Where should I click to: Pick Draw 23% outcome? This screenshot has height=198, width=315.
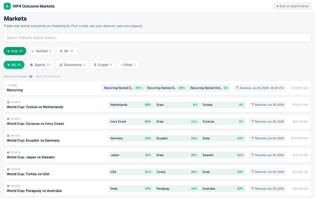click(223, 172)
